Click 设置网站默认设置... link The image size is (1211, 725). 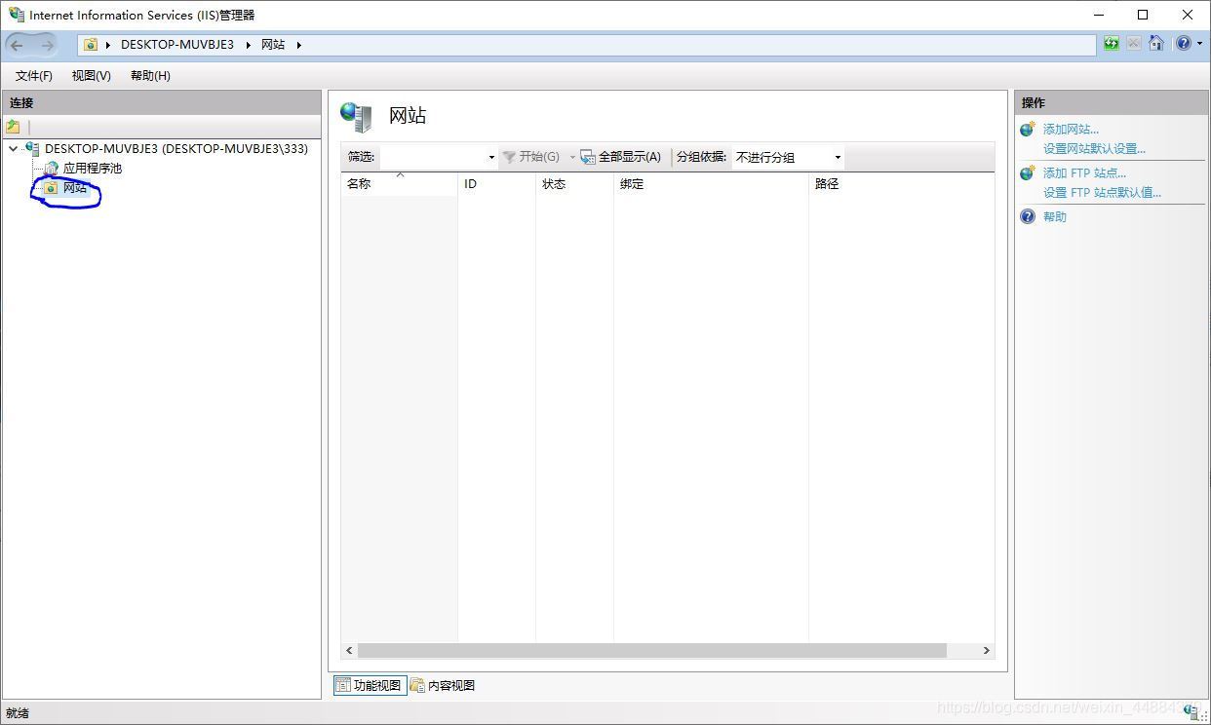(1094, 149)
